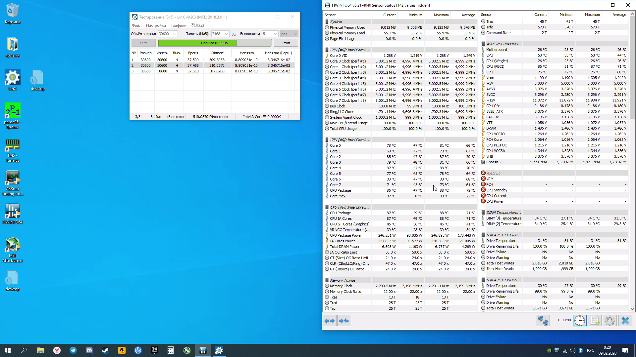The width and height of the screenshot is (636, 357).
Task: Select CPU Package Power sensor row
Action: pos(400,235)
